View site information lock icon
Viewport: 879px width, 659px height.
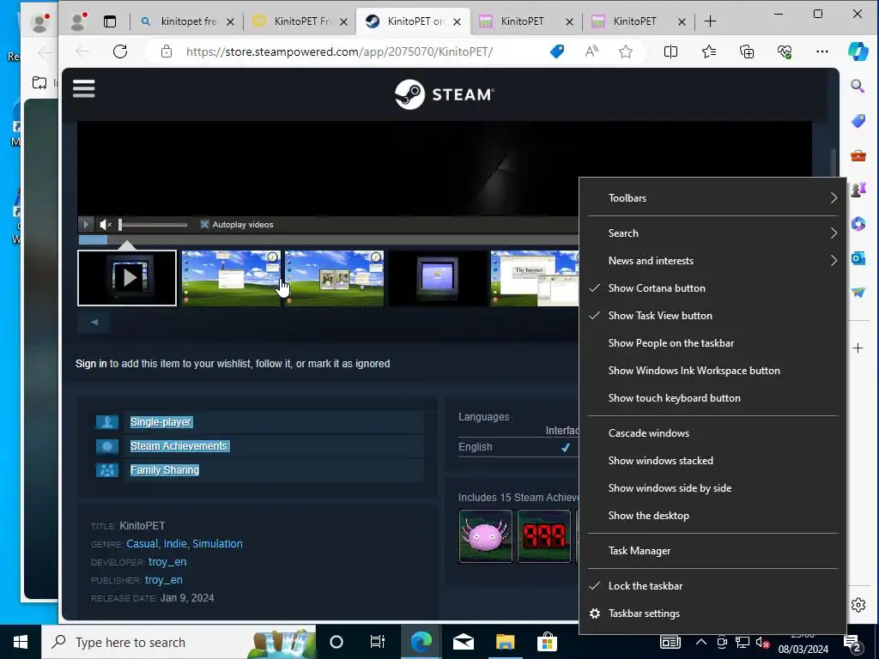pyautogui.click(x=166, y=51)
